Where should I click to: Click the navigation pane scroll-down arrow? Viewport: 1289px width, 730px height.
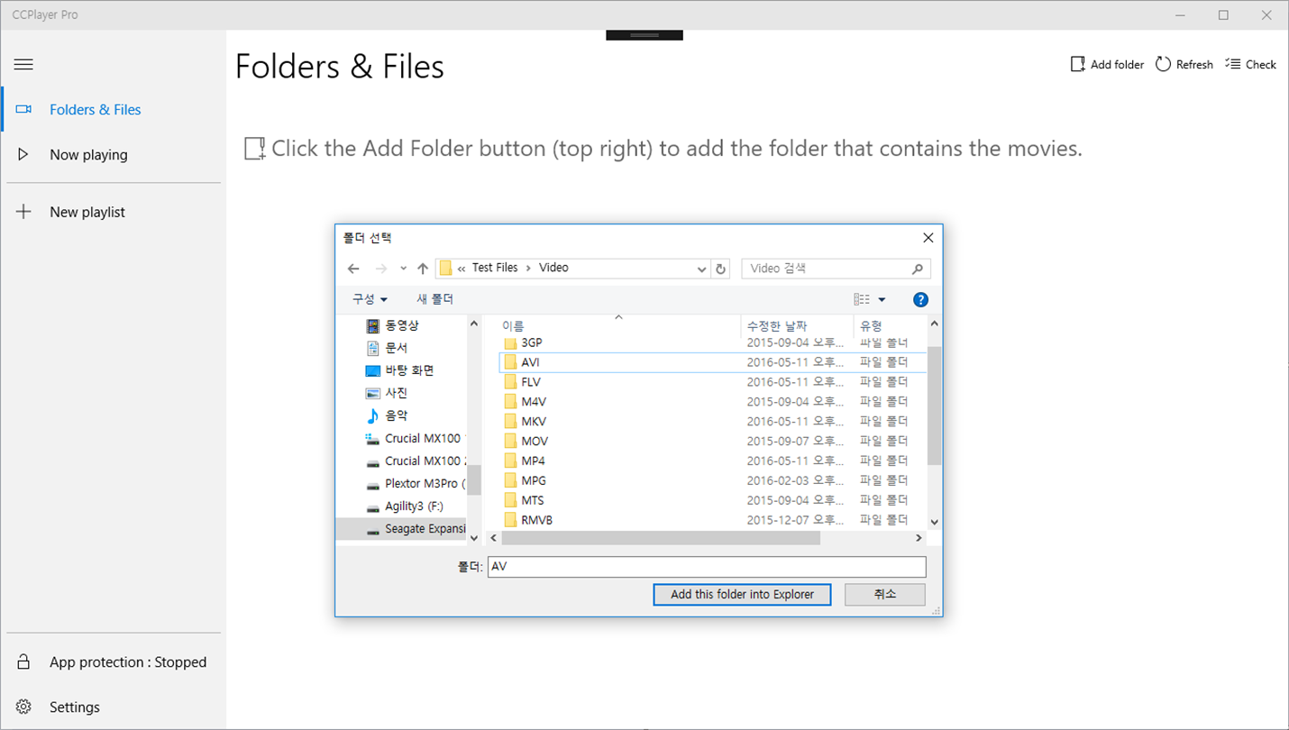pyautogui.click(x=474, y=538)
